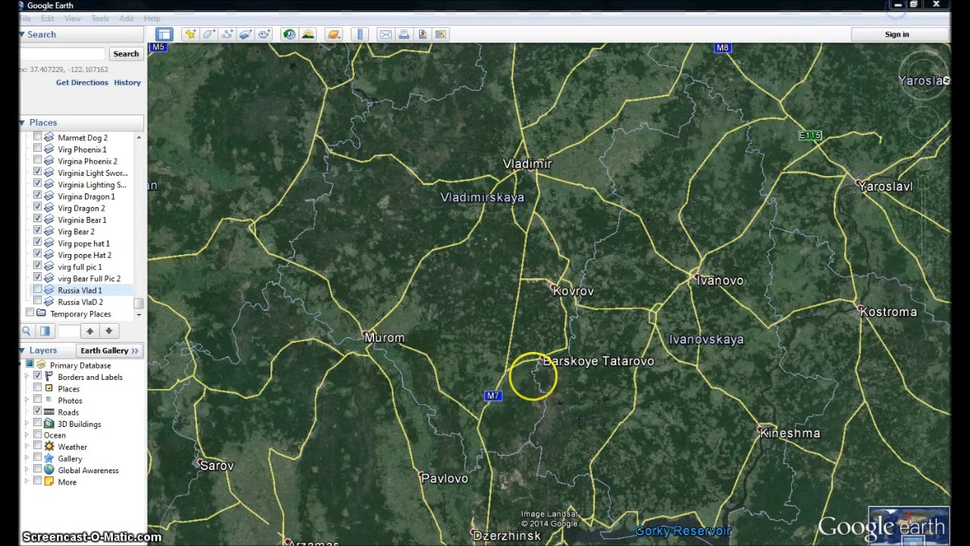Image resolution: width=970 pixels, height=546 pixels.
Task: Record a tour using the toolbar icon
Action: pos(264,34)
